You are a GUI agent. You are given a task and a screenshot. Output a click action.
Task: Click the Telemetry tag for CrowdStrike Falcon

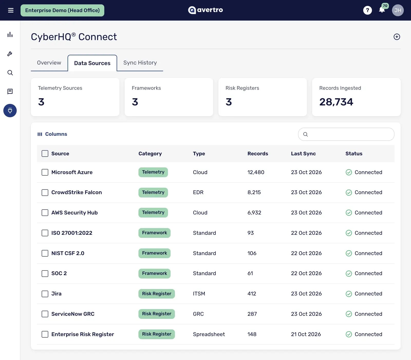coord(153,193)
